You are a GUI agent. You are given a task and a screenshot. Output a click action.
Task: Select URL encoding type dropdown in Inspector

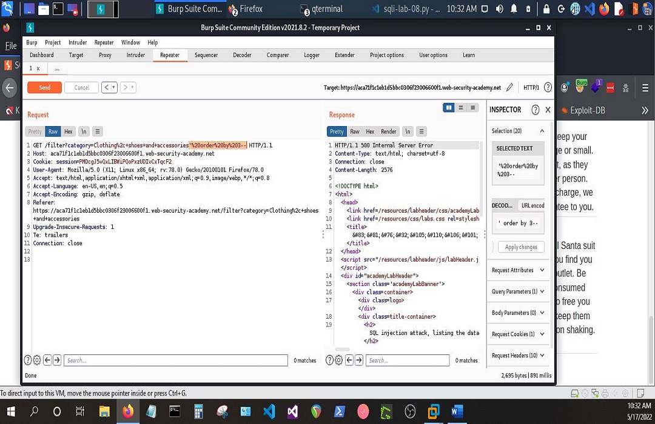pyautogui.click(x=532, y=205)
